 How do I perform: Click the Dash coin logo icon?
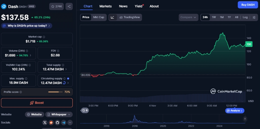click(4, 6)
